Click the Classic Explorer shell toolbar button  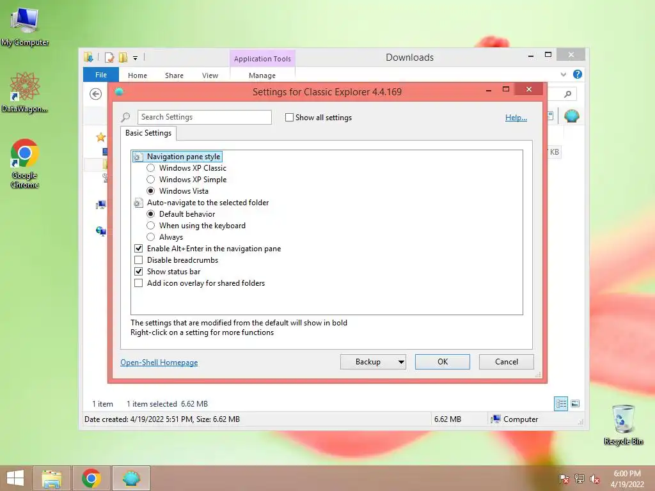pos(571,116)
